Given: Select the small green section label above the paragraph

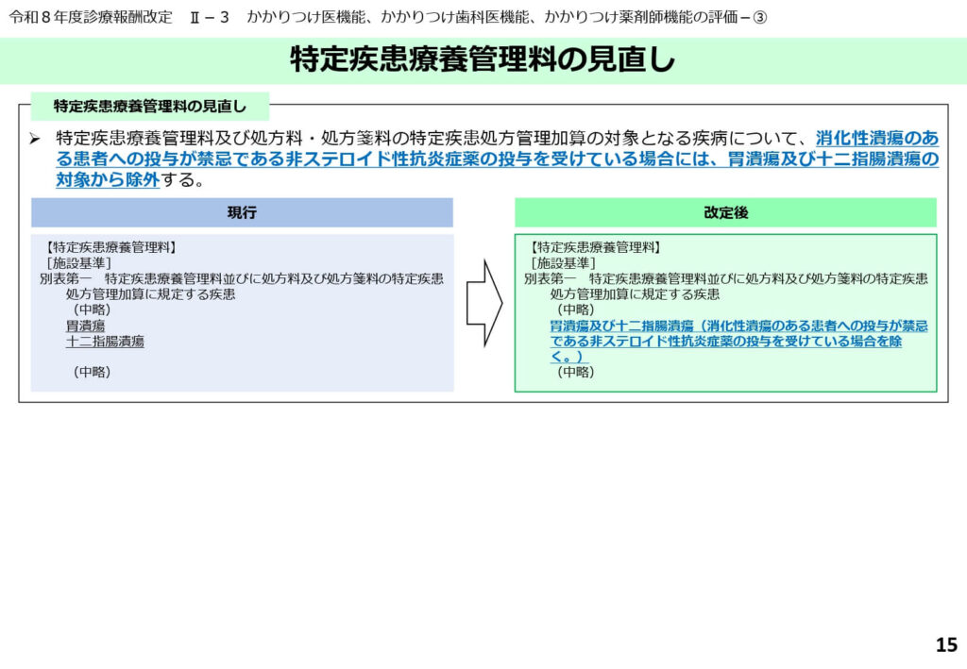Looking at the screenshot, I should click(x=149, y=106).
